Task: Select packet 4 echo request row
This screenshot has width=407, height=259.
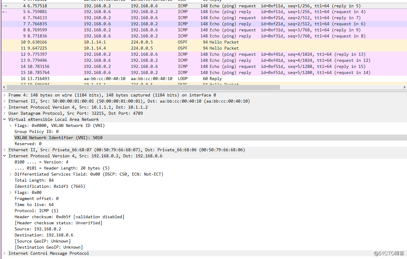Action: tap(204, 6)
